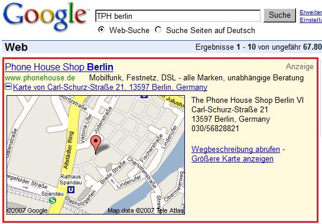The width and height of the screenshot is (322, 224).
Task: Click the red map pin marker
Action: click(x=96, y=145)
